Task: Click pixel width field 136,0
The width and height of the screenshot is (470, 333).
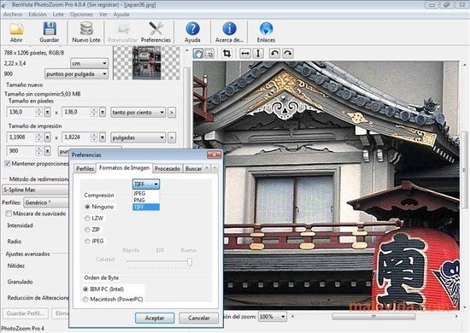Action: point(21,113)
